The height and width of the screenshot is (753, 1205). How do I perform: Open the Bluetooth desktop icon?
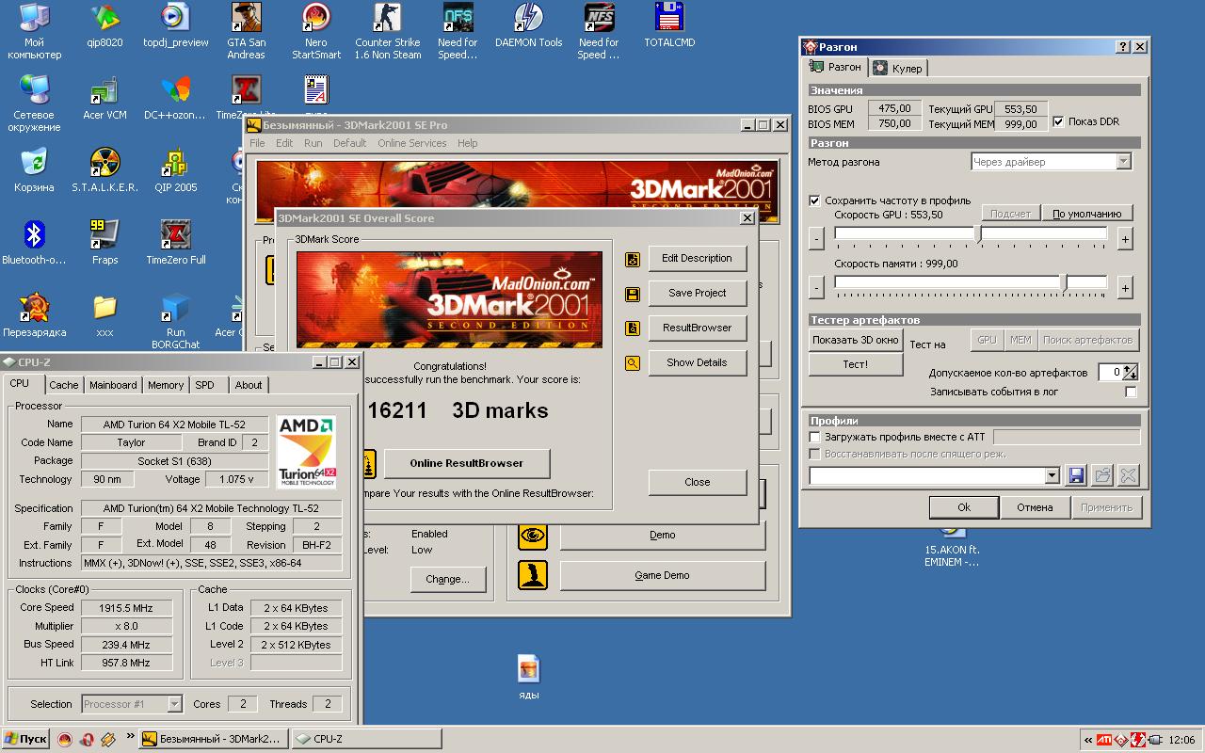[34, 234]
